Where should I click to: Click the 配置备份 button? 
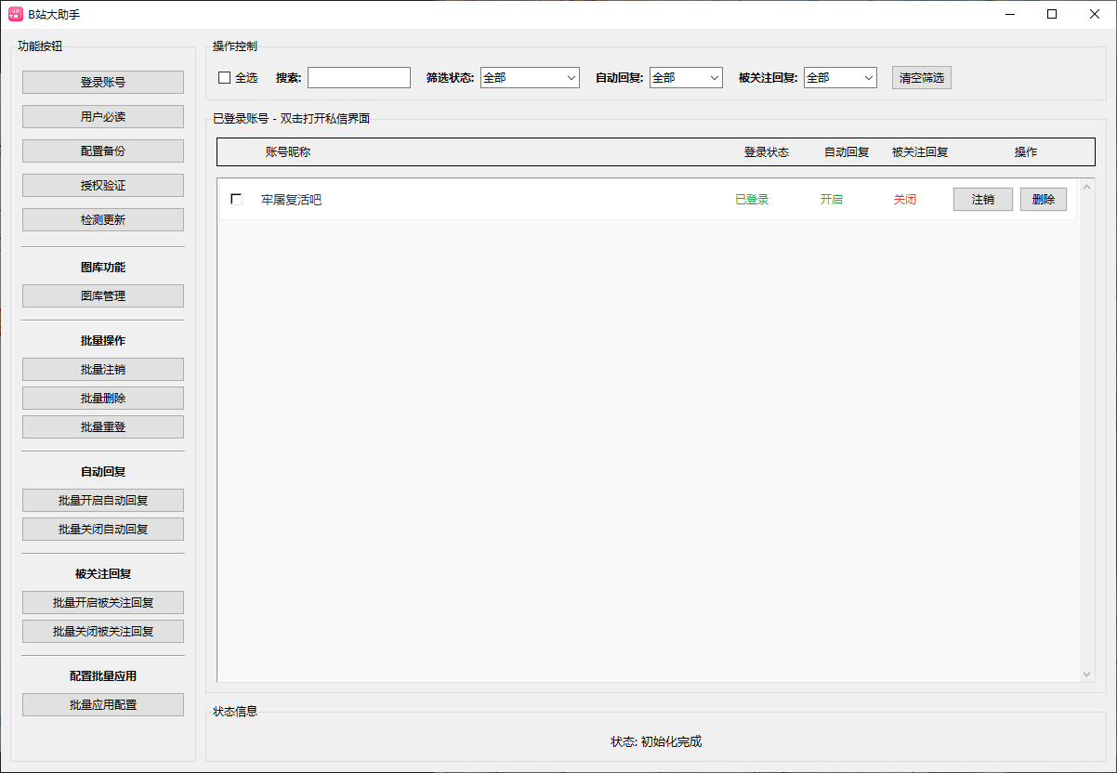point(103,151)
